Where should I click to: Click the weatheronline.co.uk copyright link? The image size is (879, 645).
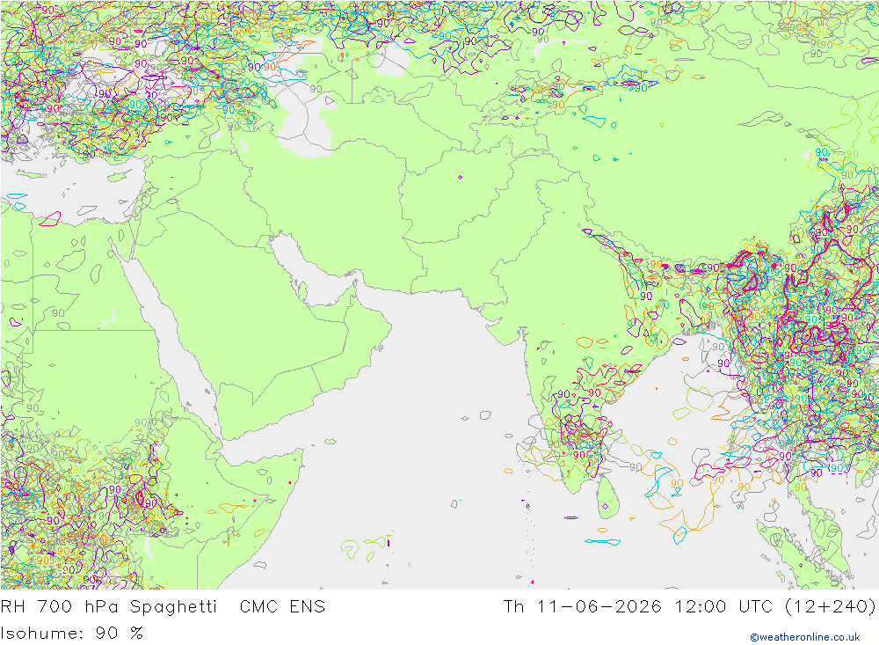click(805, 637)
